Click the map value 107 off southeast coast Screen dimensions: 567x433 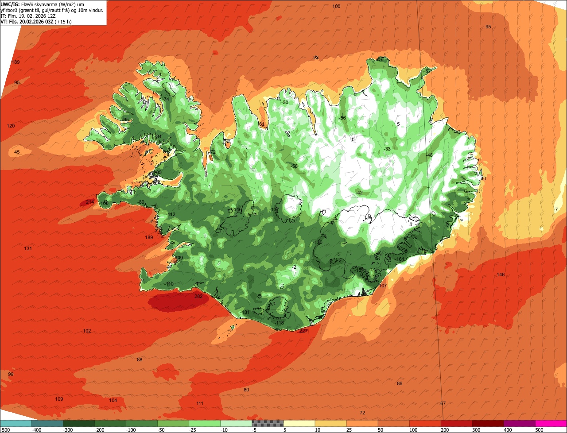383,286
